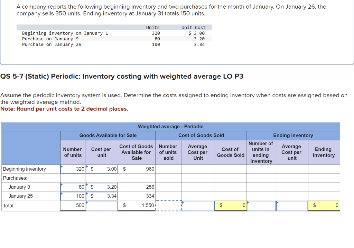Click Total row average cost per unit field under Cost of Goods Sold
The height and width of the screenshot is (248, 354).
pos(198,206)
